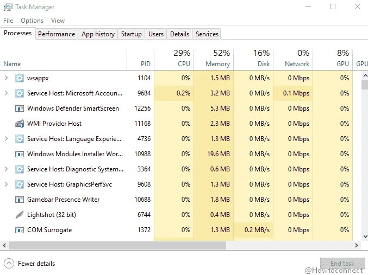Viewport: 368px width, 275px height.
Task: Click the Service Host: Language Experience gear icon
Action: [x=19, y=139]
